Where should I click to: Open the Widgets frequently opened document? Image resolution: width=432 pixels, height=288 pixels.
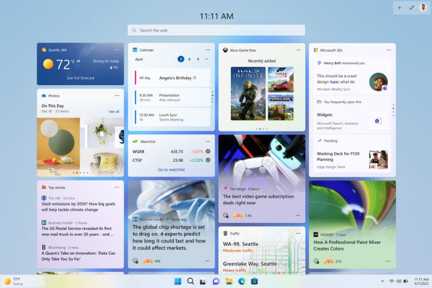point(353,115)
